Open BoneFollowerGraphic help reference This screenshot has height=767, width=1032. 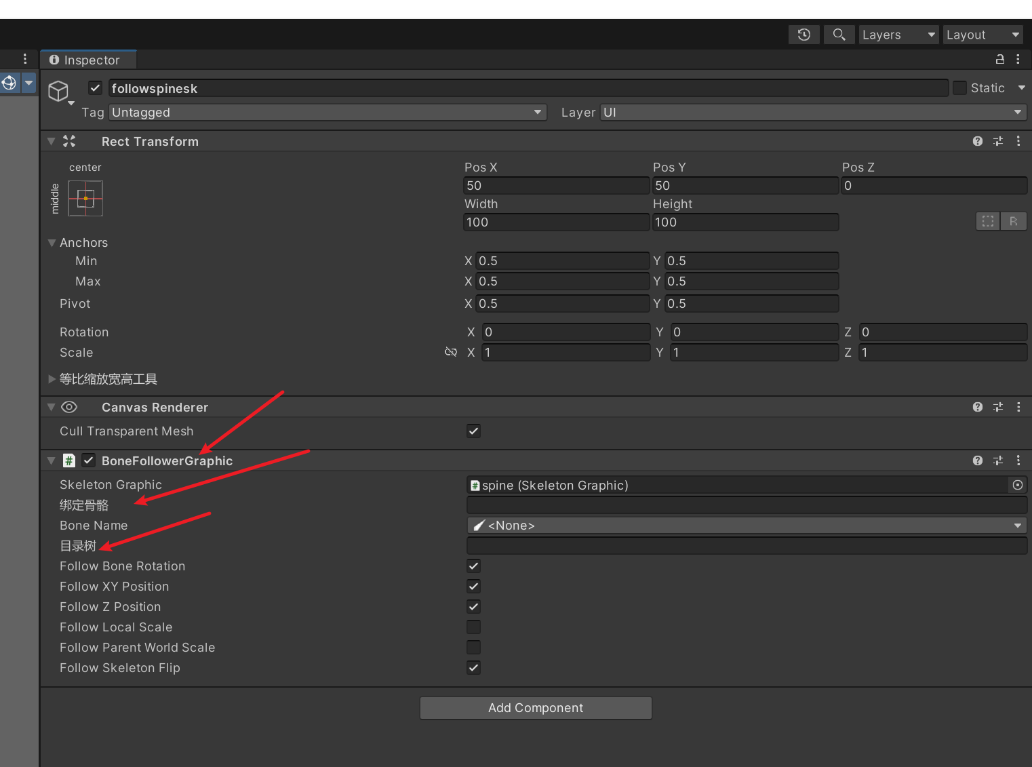(x=978, y=460)
